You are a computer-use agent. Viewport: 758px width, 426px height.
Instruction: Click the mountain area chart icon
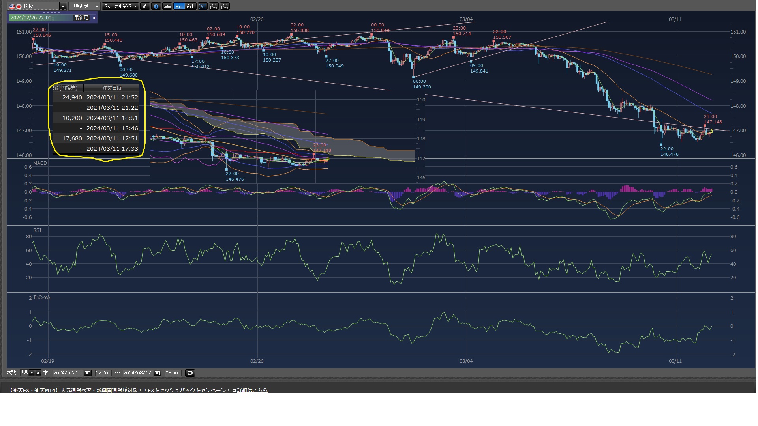167,6
